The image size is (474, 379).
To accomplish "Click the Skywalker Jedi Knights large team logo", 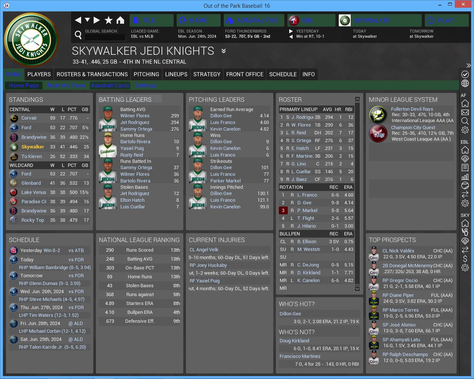I will [x=31, y=40].
